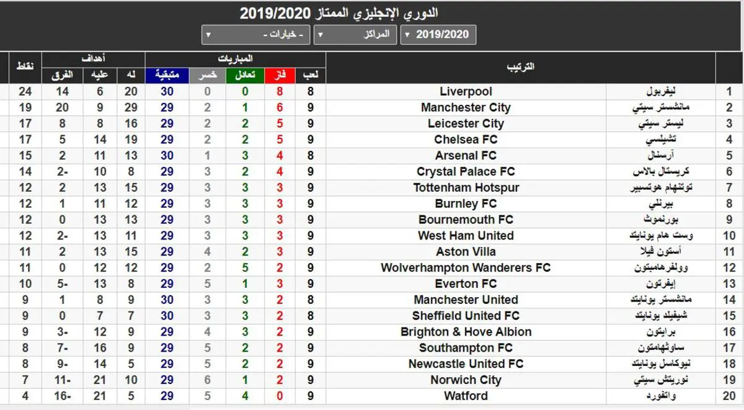Open Tottenham Hotspur team page
This screenshot has height=410, width=744.
pyautogui.click(x=466, y=188)
